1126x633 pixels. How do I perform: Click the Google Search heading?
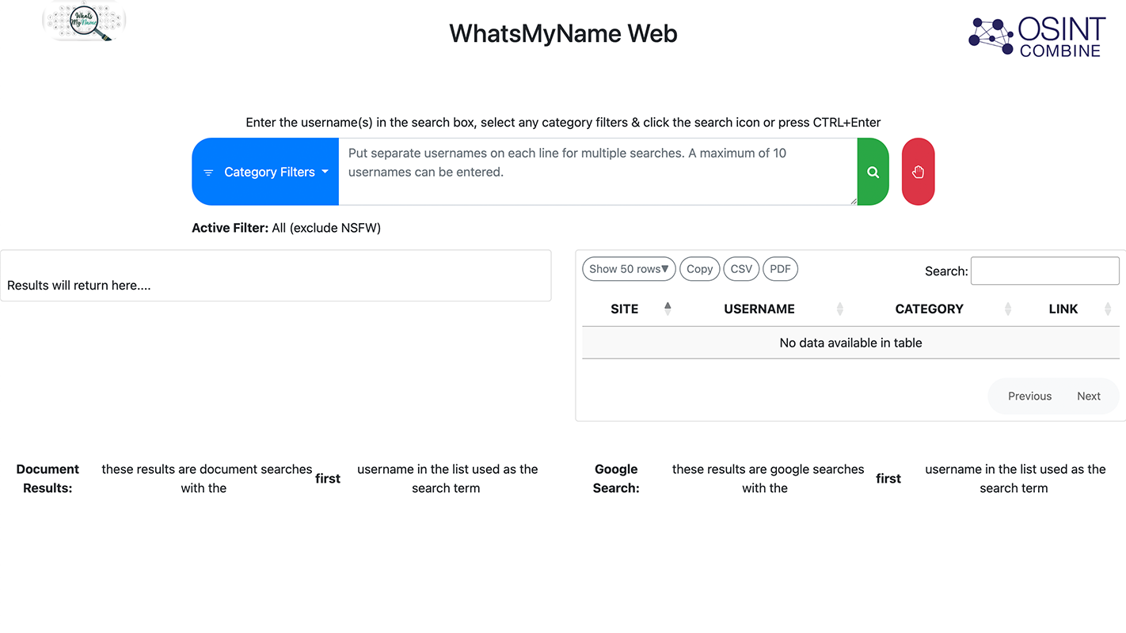(x=616, y=479)
